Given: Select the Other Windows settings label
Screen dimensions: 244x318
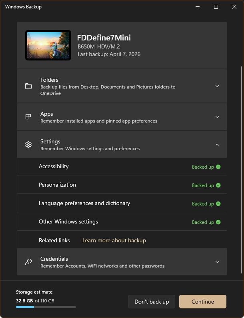Looking at the screenshot, I should (x=68, y=221).
